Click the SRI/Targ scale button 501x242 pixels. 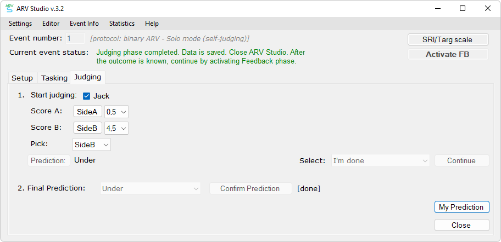click(x=448, y=40)
